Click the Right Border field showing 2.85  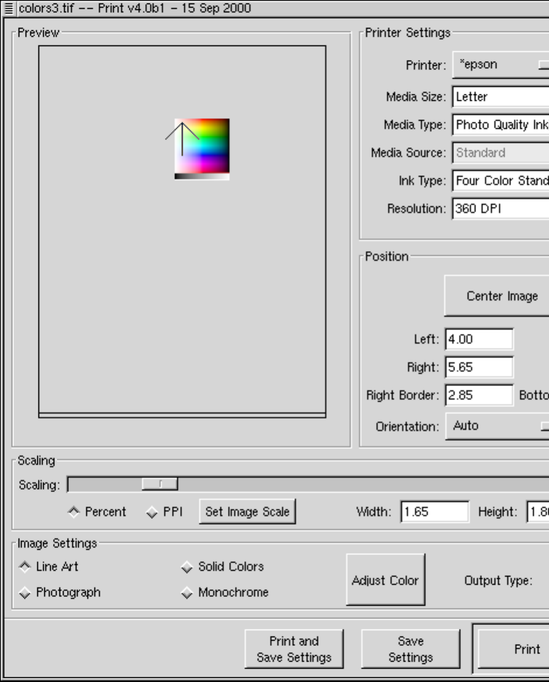point(479,395)
